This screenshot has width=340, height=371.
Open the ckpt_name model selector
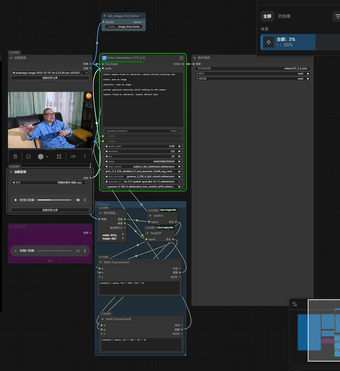pos(143,166)
